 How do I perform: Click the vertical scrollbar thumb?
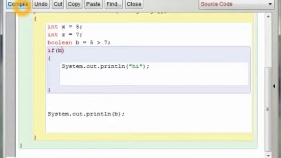tap(268, 109)
